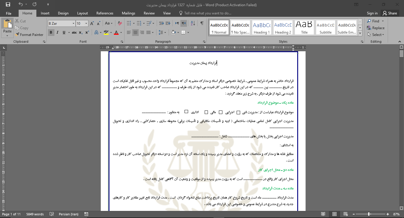The height and width of the screenshot is (218, 404).
Task: Click the Replace button
Action: pos(376,28)
